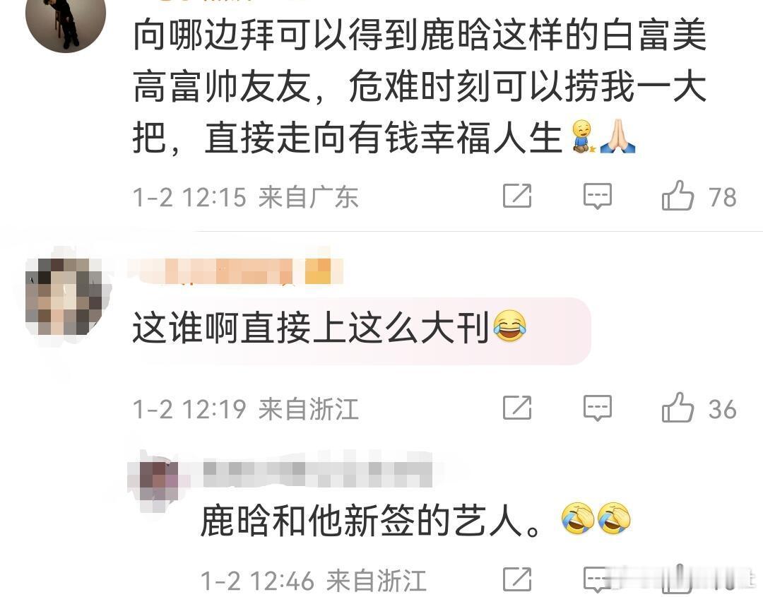Tap the share icon on the 12:46 reply

click(516, 579)
